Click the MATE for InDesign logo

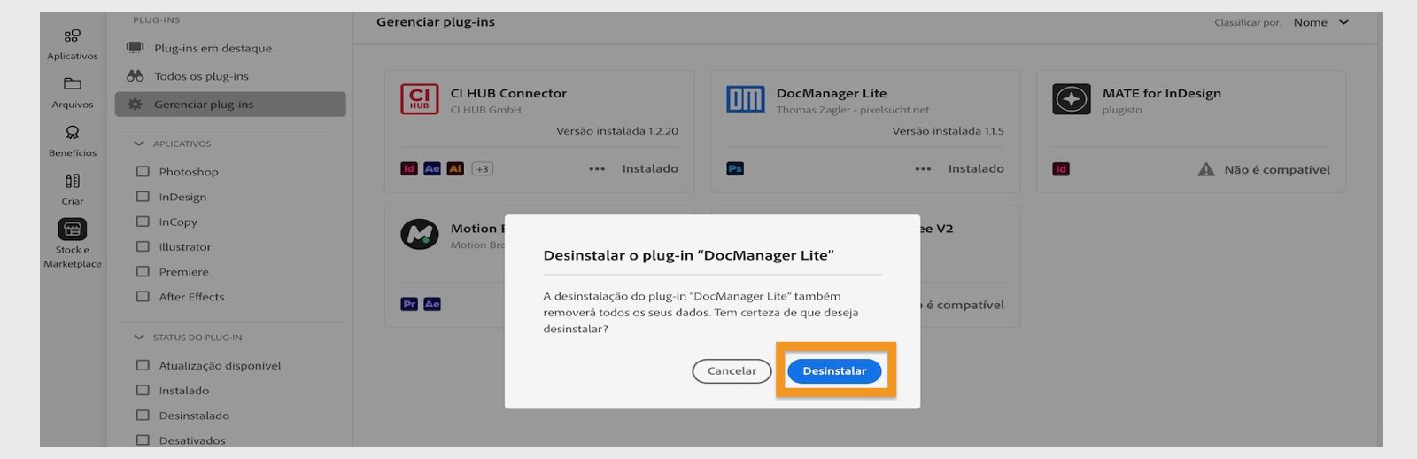tap(1072, 99)
